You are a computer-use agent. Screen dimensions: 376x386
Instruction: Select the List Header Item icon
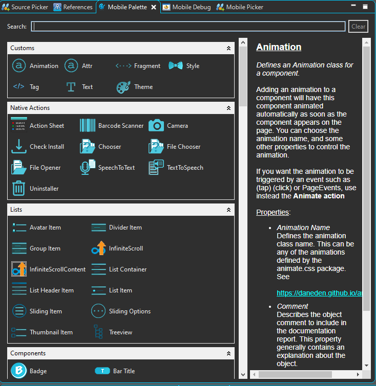(19, 288)
